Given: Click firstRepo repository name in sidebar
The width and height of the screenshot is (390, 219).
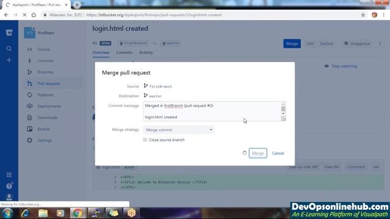Looking at the screenshot, I should pyautogui.click(x=46, y=33).
